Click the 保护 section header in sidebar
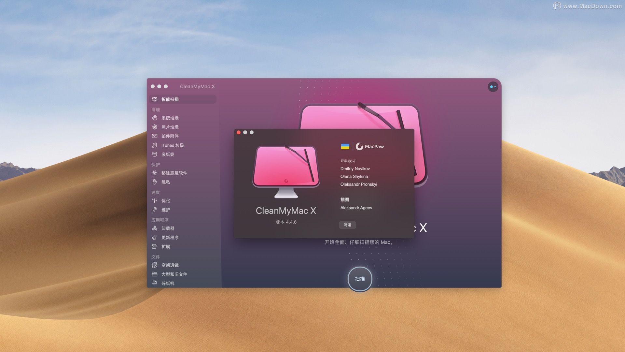 (156, 165)
